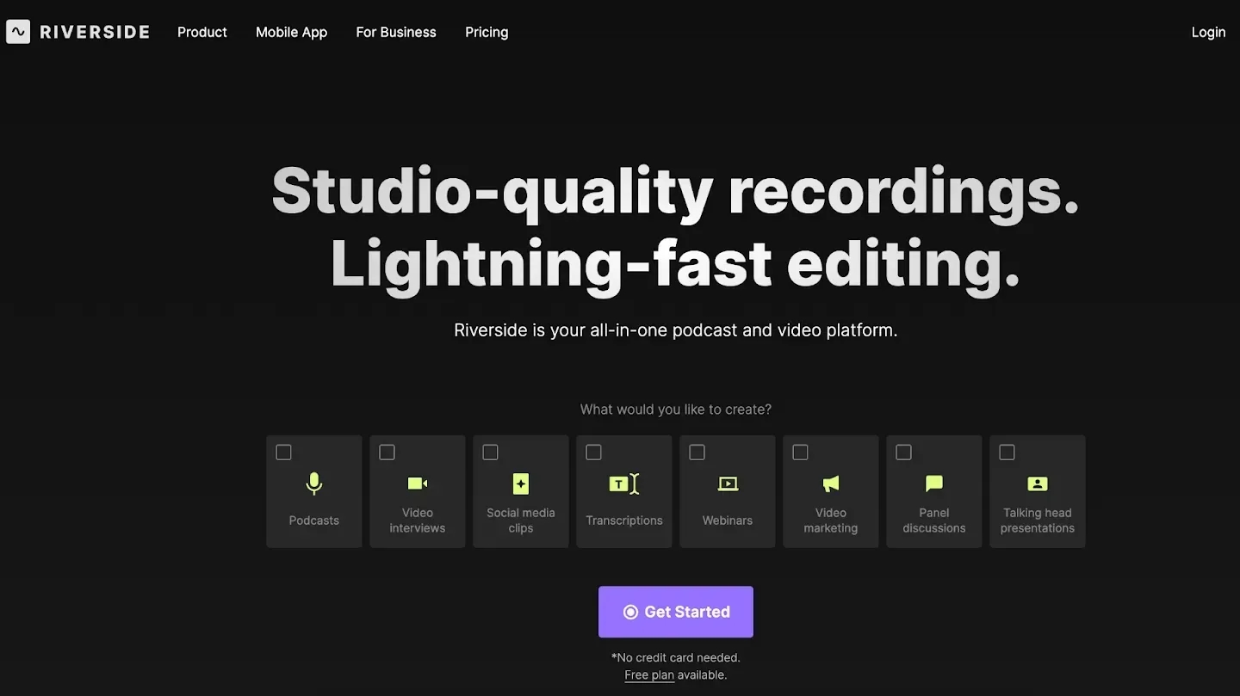Image resolution: width=1240 pixels, height=696 pixels.
Task: Check the Social media clips checkbox
Action: point(491,453)
